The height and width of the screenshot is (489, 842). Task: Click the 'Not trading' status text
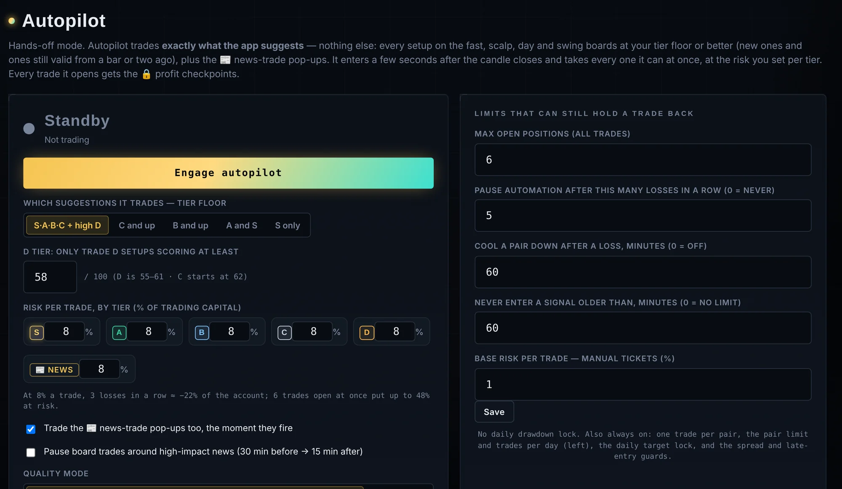tap(67, 140)
